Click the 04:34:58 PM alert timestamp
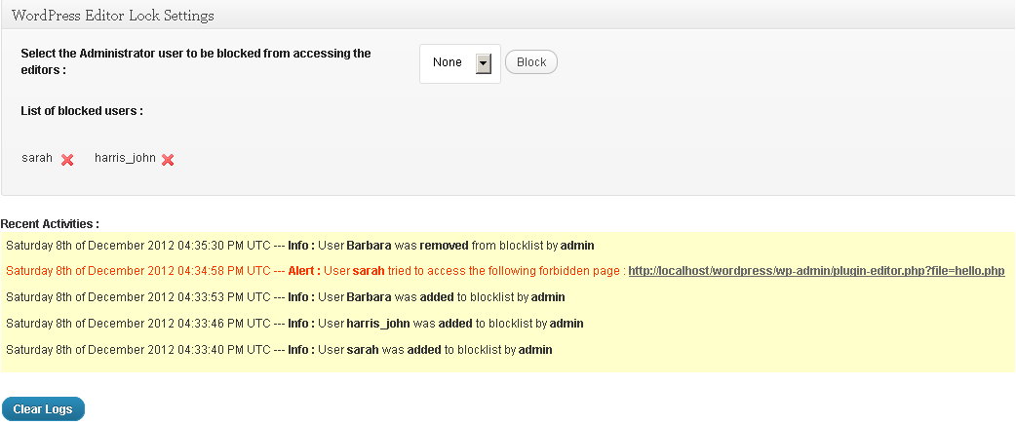Image resolution: width=1016 pixels, height=425 pixels. 137,271
